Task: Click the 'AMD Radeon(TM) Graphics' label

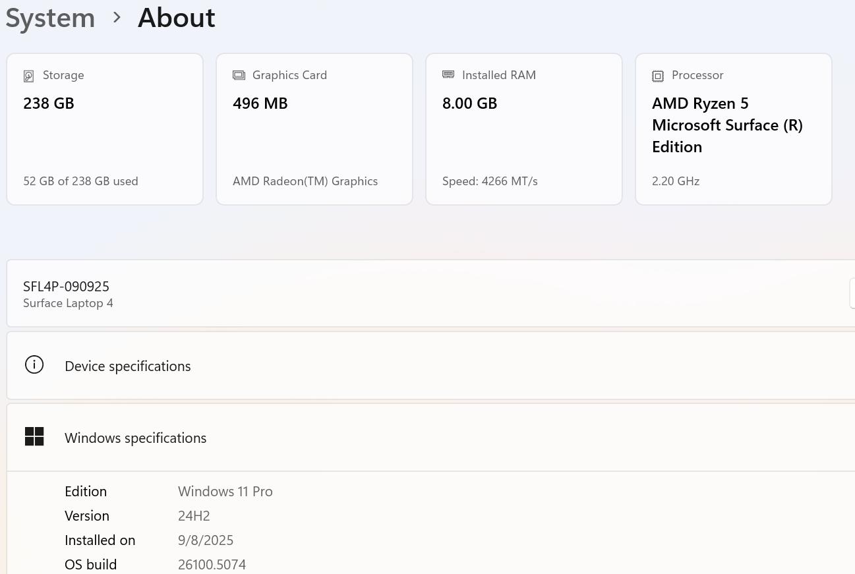Action: coord(305,181)
